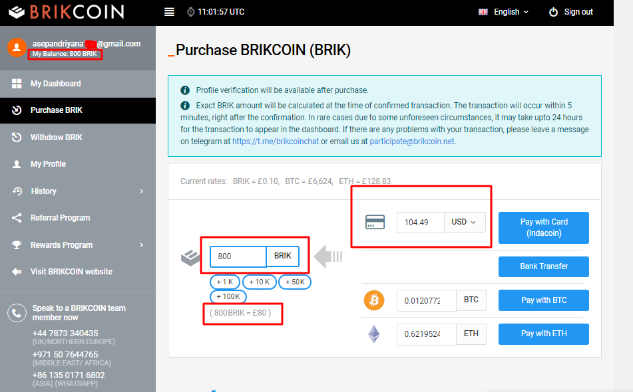633x392 pixels.
Task: Click the Current rates line
Action: coord(286,181)
